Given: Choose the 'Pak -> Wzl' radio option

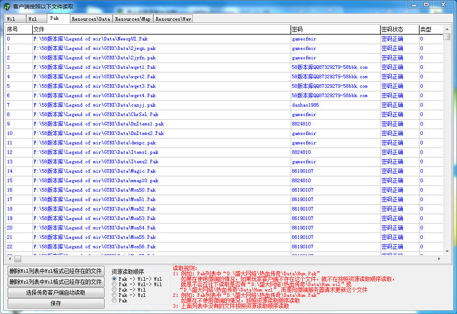Looking at the screenshot, I should coord(114,295).
